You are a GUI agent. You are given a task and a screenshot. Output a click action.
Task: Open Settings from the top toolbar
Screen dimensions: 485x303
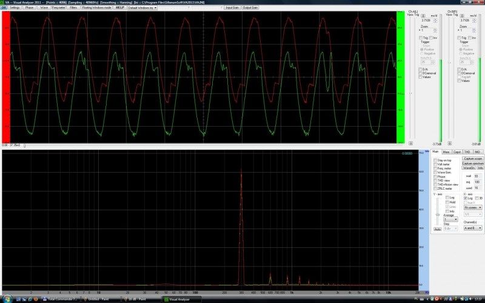pyautogui.click(x=15, y=7)
